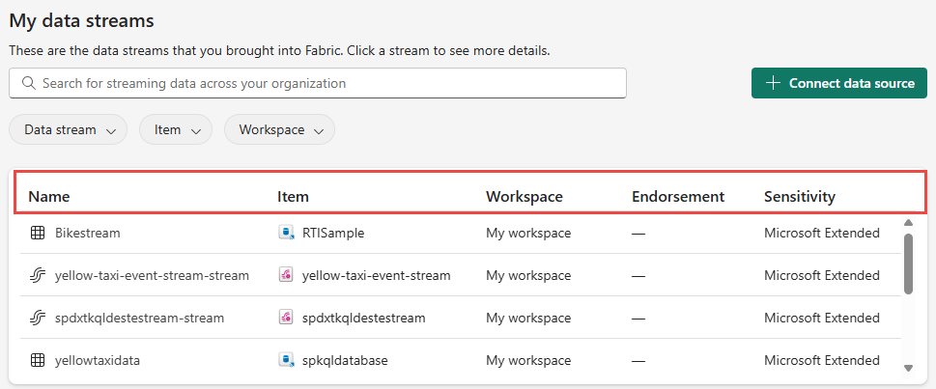This screenshot has width=936, height=389.
Task: Click the yellow-taxi-event-stream-stream stream icon
Action: point(39,275)
